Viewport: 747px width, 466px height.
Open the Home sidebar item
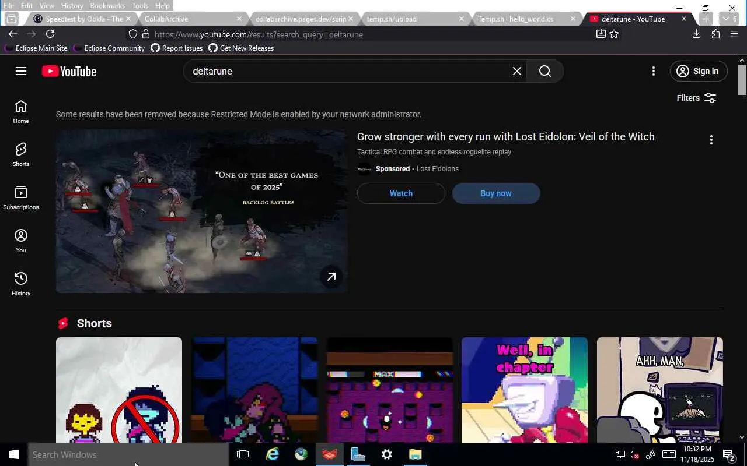21,111
